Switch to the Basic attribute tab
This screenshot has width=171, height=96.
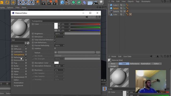pyautogui.click(x=113, y=63)
